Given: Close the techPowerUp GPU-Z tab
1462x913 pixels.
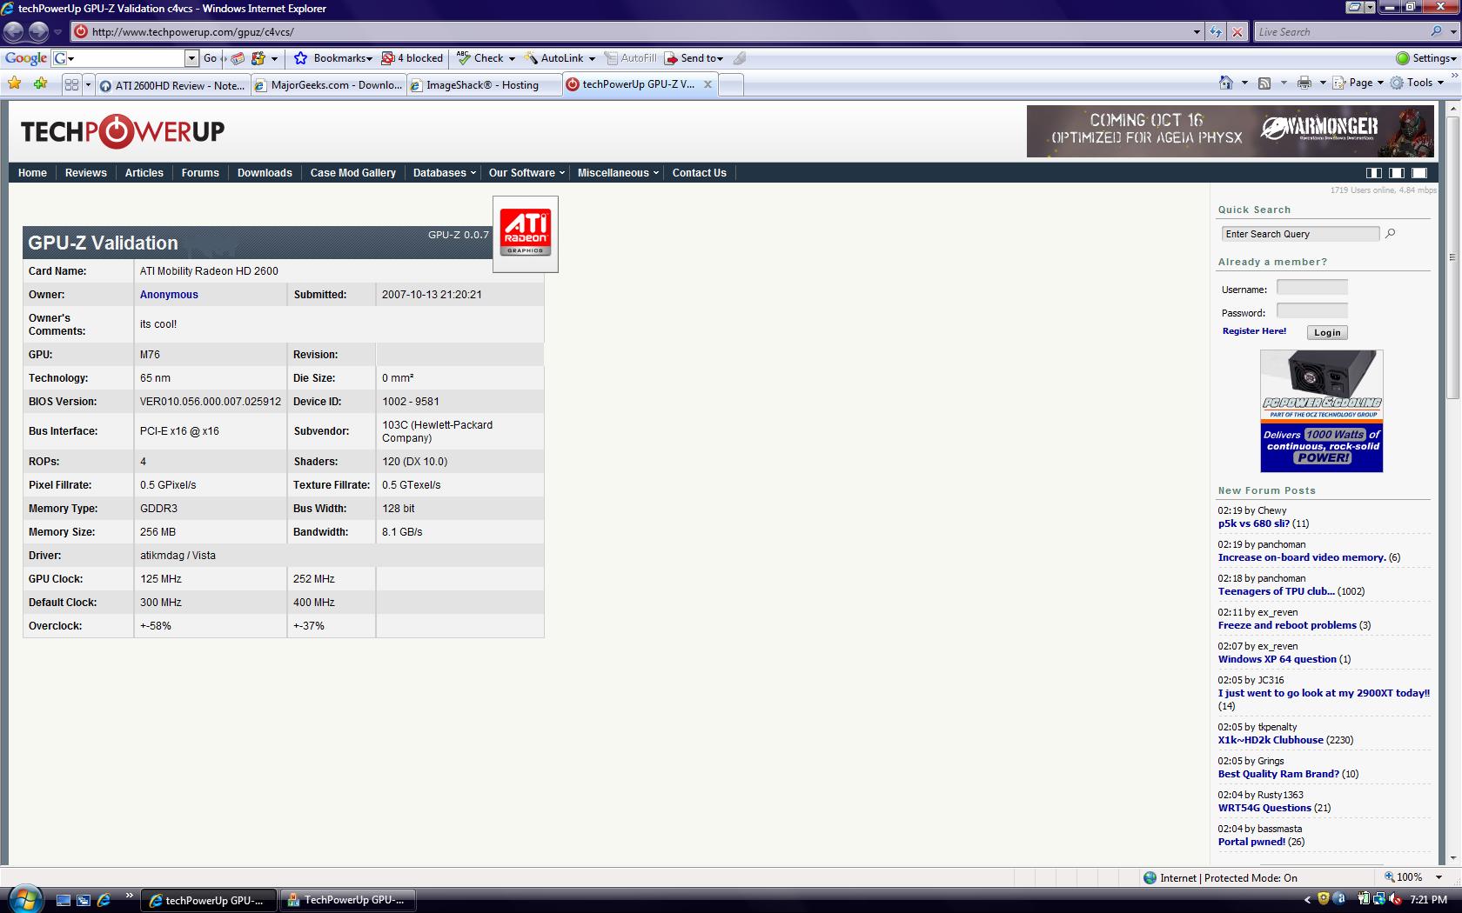Looking at the screenshot, I should 708,84.
